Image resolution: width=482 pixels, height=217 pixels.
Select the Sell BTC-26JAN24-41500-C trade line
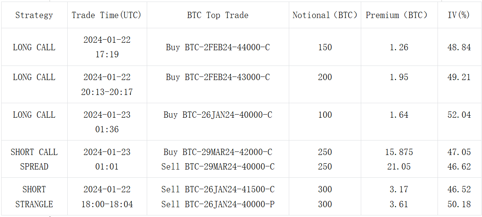point(218,190)
